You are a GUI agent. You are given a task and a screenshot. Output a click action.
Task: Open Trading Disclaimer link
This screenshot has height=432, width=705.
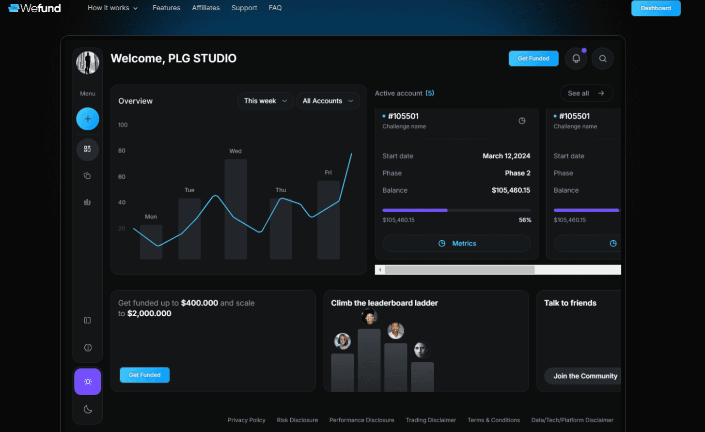(x=431, y=420)
